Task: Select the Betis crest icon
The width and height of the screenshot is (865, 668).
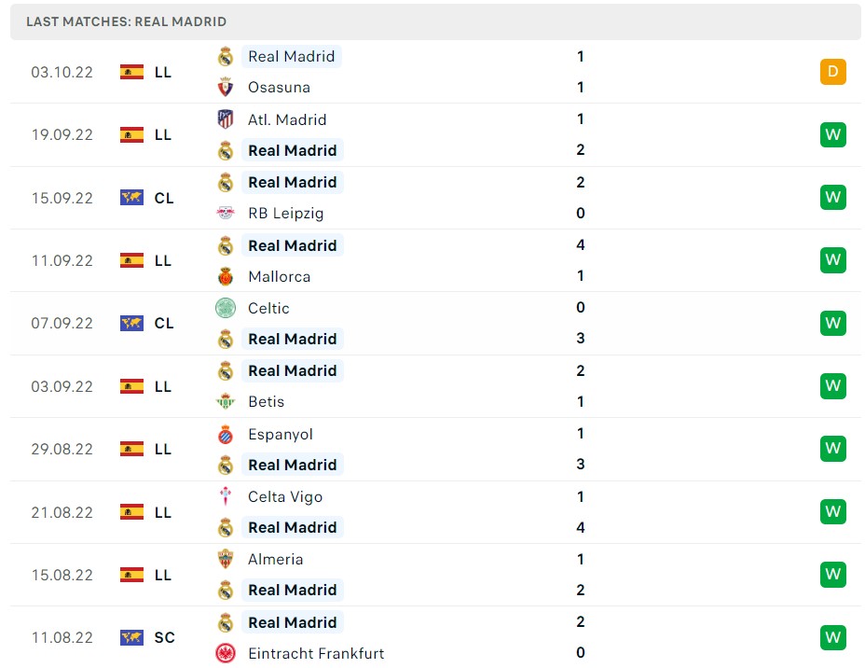Action: point(225,401)
